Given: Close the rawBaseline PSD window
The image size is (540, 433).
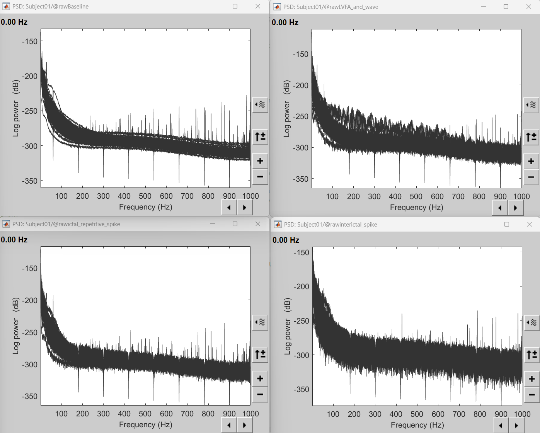Looking at the screenshot, I should pos(258,6).
